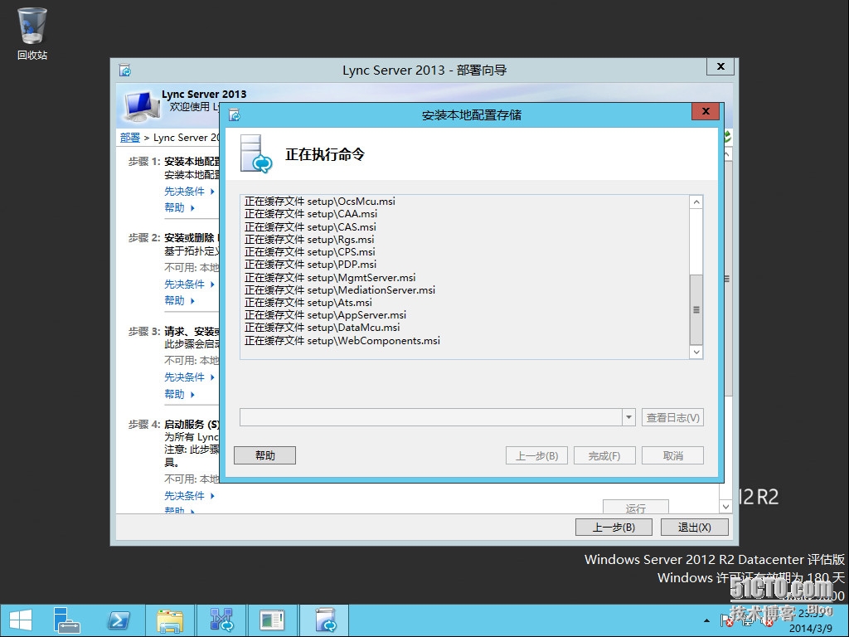Open Lync Topology Builder taskbar icon

[x=221, y=620]
